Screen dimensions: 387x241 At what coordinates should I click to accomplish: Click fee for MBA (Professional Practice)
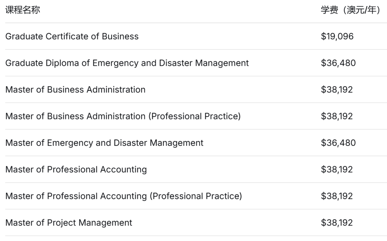337,116
